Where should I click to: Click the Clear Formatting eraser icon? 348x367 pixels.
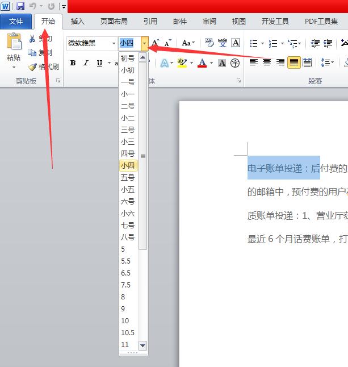pos(209,43)
